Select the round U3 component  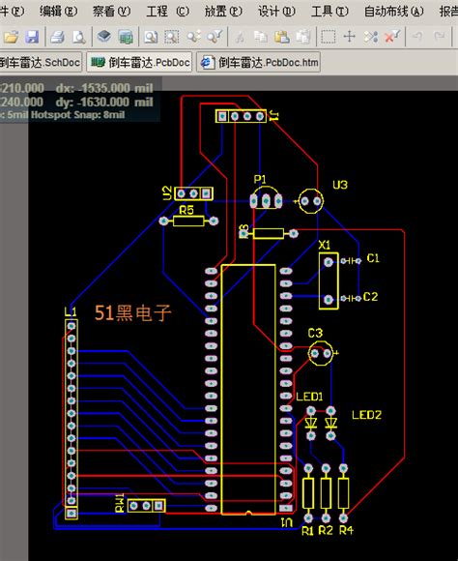click(x=311, y=201)
